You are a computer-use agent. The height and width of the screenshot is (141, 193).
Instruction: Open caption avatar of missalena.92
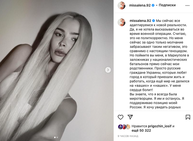[x=122, y=22]
